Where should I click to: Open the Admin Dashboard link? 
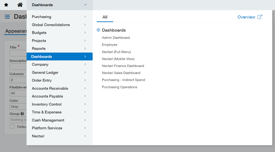pos(116,38)
